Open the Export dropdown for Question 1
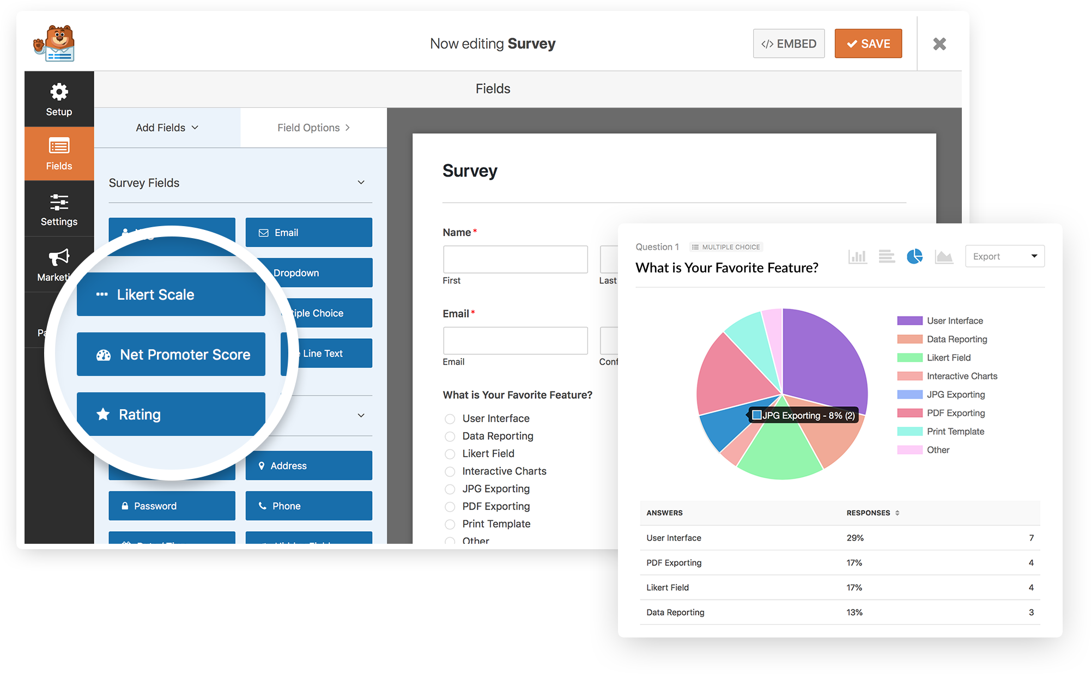The height and width of the screenshot is (674, 1091). click(1004, 256)
